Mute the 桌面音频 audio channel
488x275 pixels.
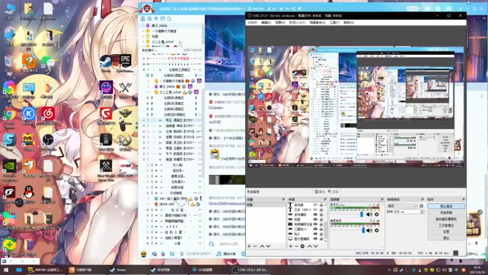click(370, 230)
